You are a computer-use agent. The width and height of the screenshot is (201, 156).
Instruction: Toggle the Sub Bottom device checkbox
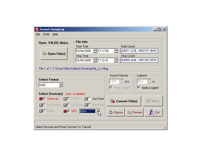coord(44,105)
